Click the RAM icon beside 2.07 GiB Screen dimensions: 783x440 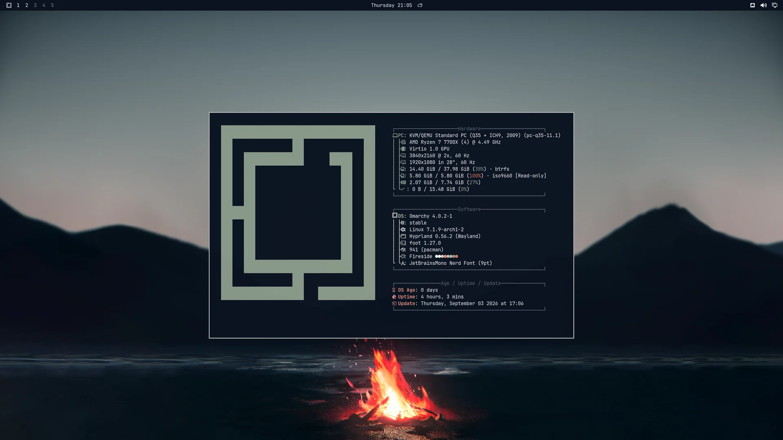pos(403,183)
